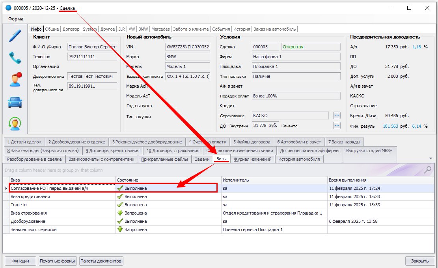
Task: Click the search magnifier icon in grid
Action: coord(427,170)
